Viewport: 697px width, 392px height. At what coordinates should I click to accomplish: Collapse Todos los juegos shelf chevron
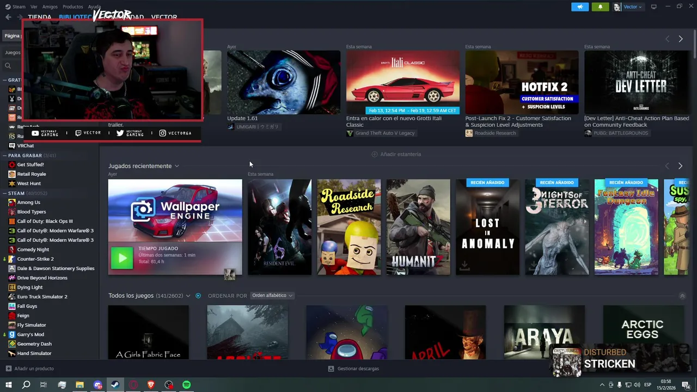click(682, 296)
